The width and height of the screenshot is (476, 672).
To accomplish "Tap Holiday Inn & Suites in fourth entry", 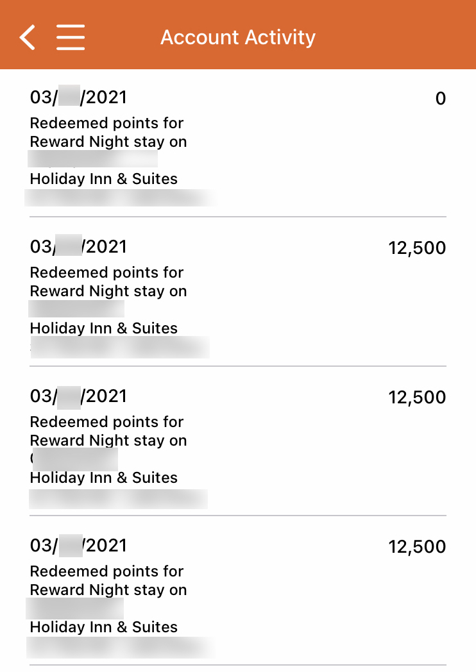I will [103, 627].
